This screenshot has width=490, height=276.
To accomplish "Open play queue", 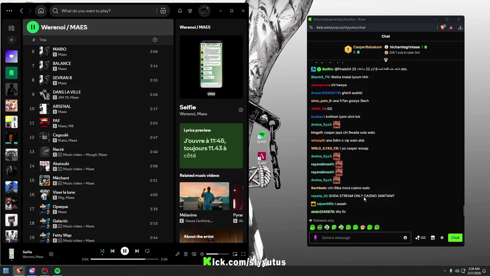I will click(x=186, y=254).
